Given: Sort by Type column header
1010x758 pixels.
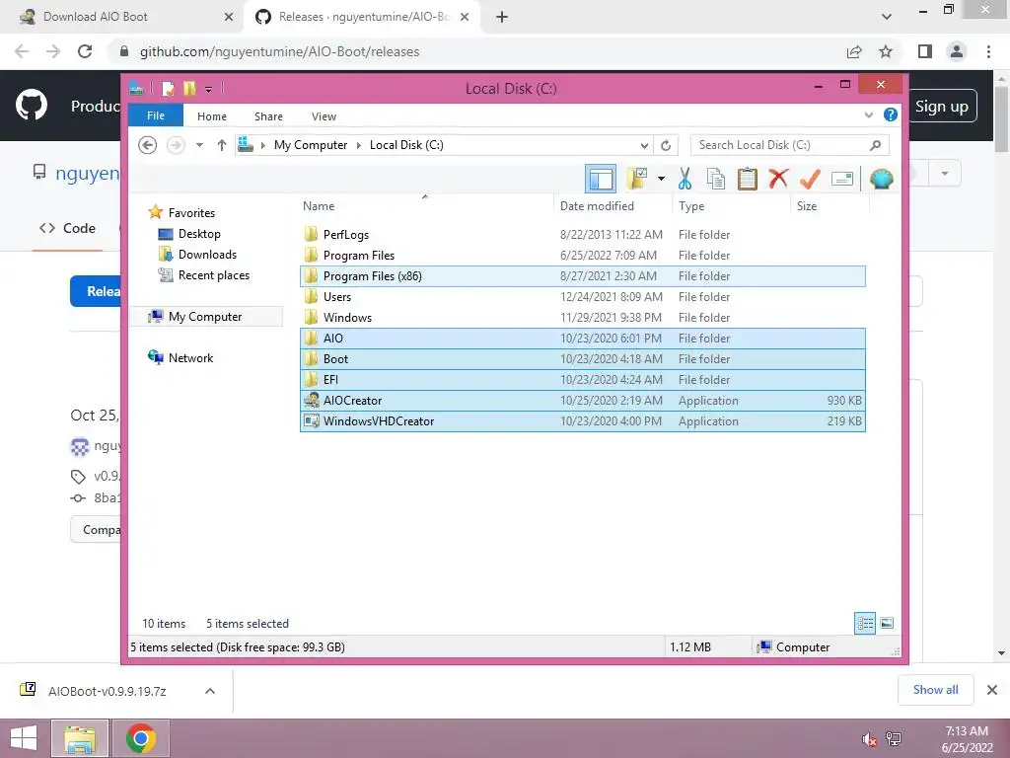Looking at the screenshot, I should [731, 206].
